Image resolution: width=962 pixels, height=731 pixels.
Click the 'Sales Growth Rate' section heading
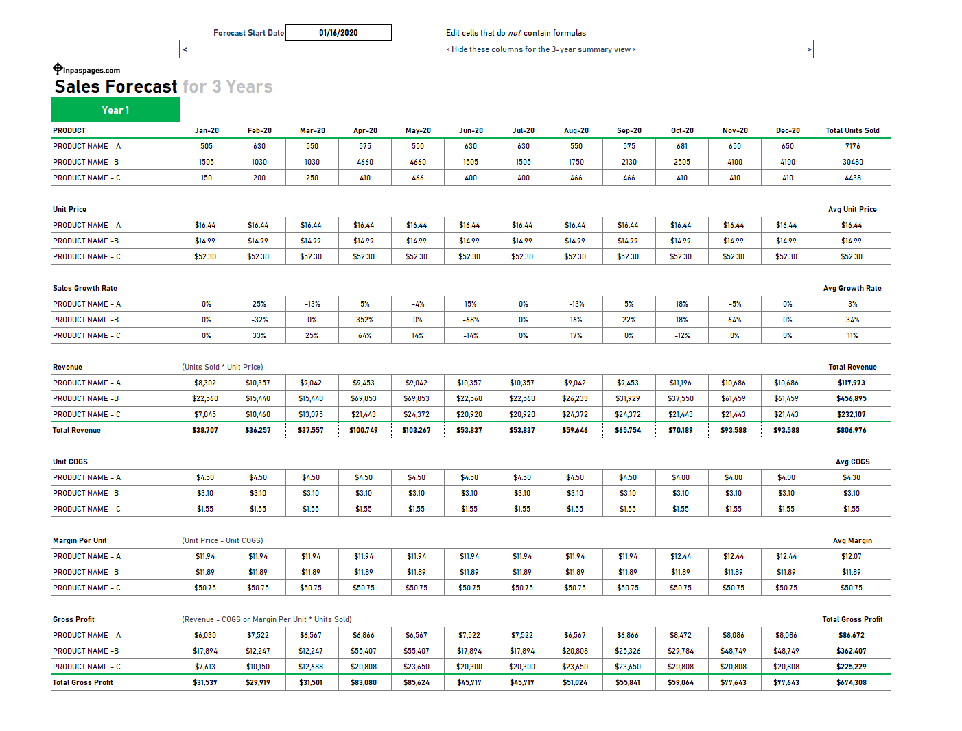pos(85,288)
